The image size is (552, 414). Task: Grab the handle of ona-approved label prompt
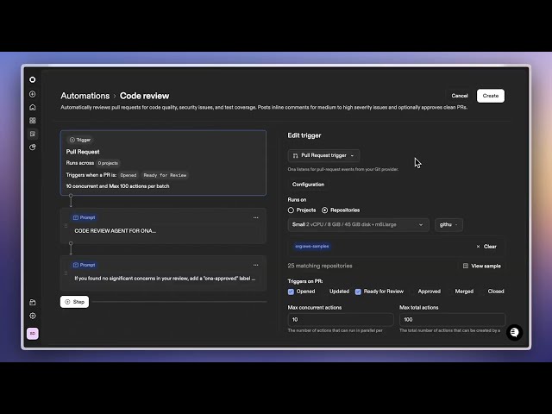(x=66, y=273)
